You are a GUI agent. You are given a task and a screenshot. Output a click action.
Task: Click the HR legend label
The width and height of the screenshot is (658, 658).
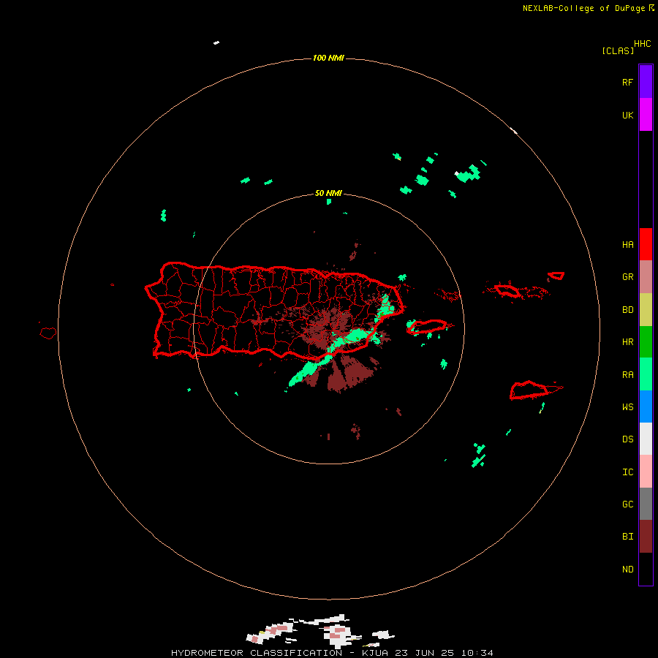tap(627, 341)
